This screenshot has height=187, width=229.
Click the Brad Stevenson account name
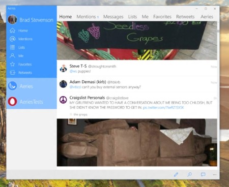[36, 20]
